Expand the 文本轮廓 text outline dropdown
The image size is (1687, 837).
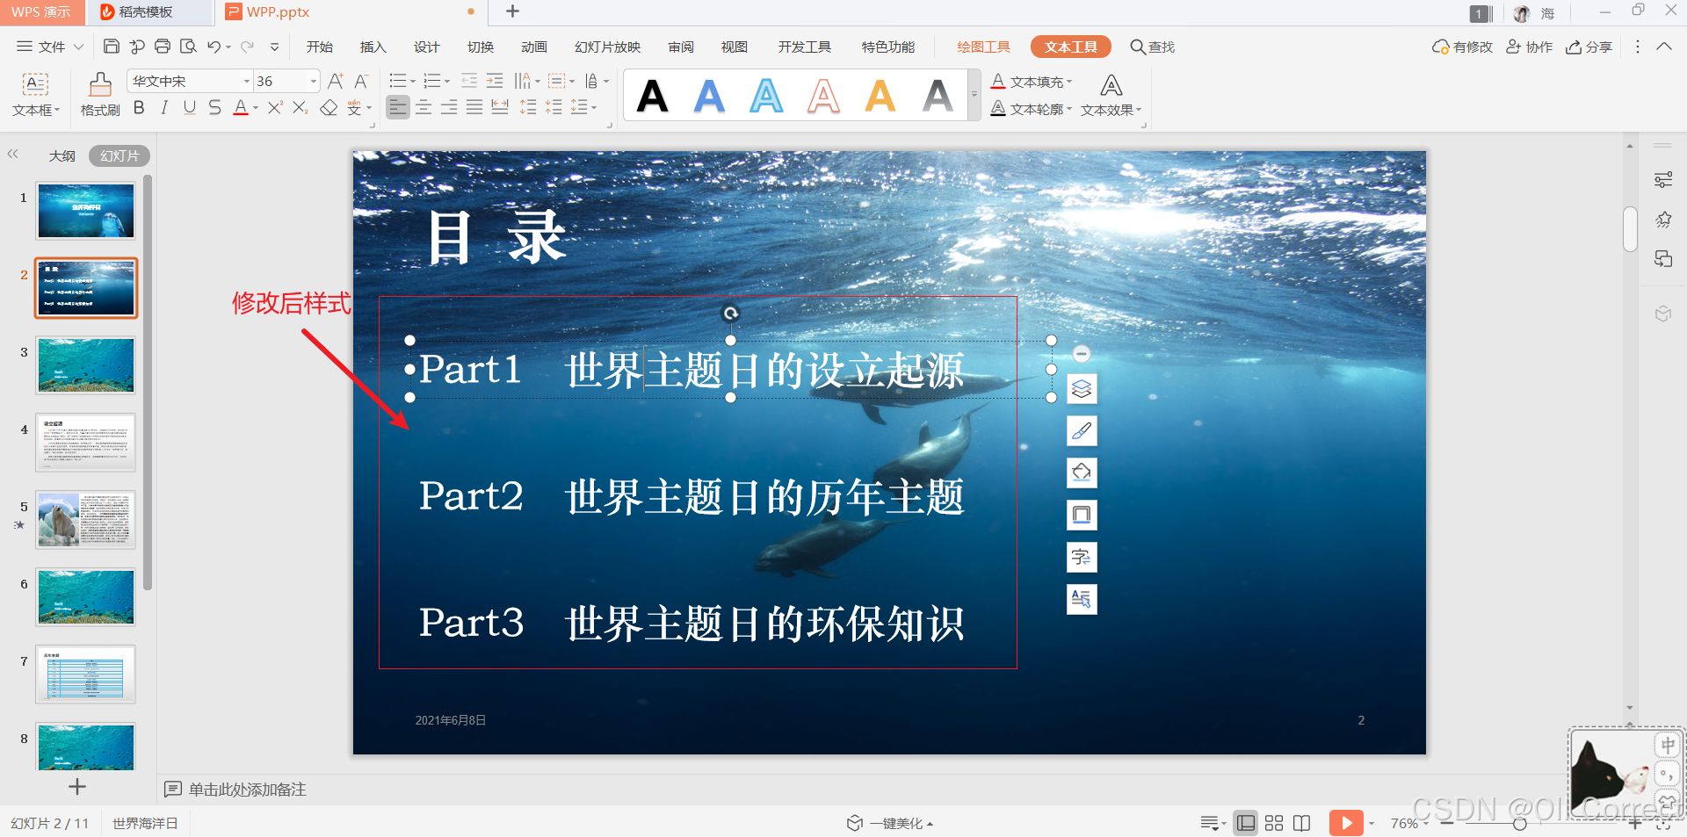pyautogui.click(x=1069, y=109)
